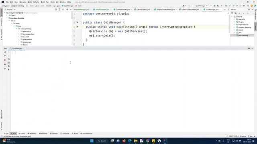Clear all Run console output
The image size is (257, 144).
[x=9, y=70]
